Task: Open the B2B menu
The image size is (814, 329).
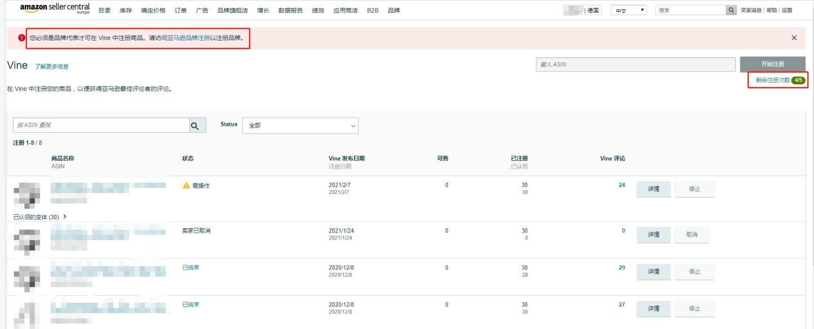Action: tap(372, 10)
